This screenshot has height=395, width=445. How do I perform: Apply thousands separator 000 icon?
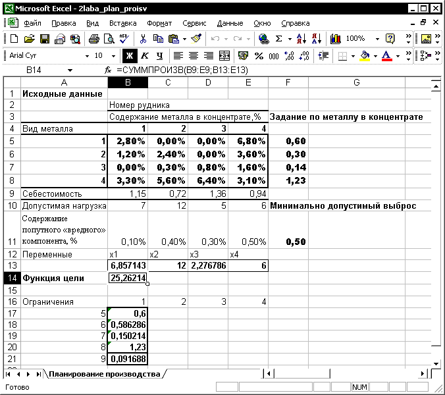[x=274, y=56]
